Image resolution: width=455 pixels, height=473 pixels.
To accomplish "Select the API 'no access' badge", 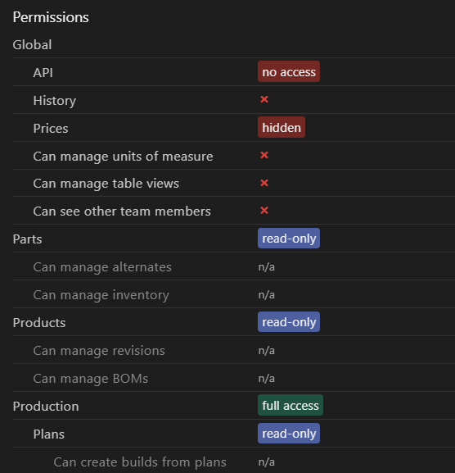I will [289, 71].
